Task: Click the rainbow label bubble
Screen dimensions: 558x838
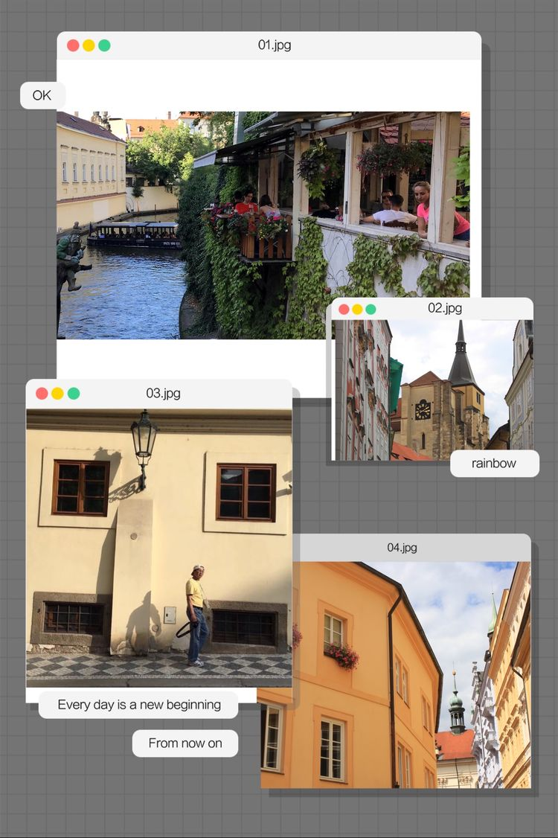Action: pyautogui.click(x=495, y=464)
